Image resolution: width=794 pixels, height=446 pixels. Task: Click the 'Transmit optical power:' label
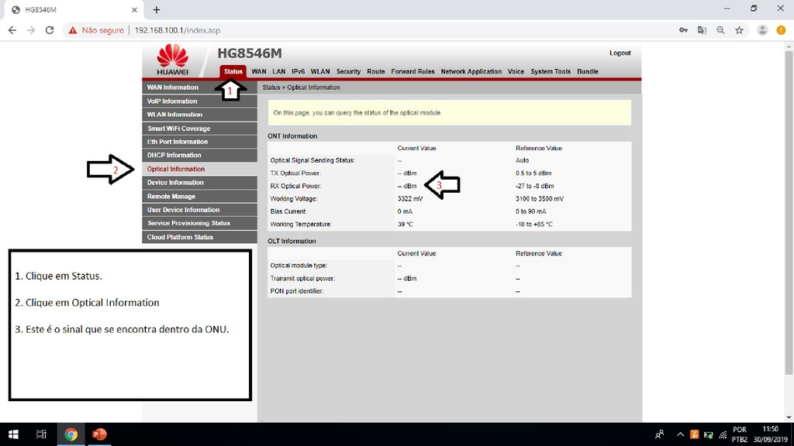(302, 279)
